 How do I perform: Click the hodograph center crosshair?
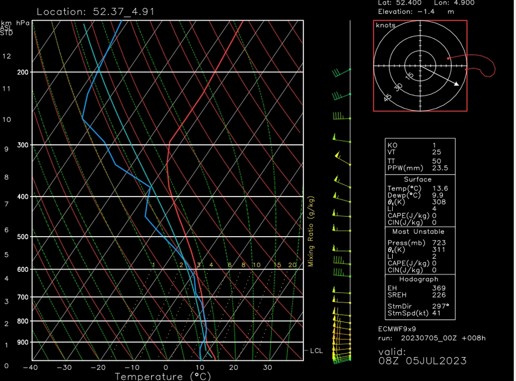coord(420,66)
